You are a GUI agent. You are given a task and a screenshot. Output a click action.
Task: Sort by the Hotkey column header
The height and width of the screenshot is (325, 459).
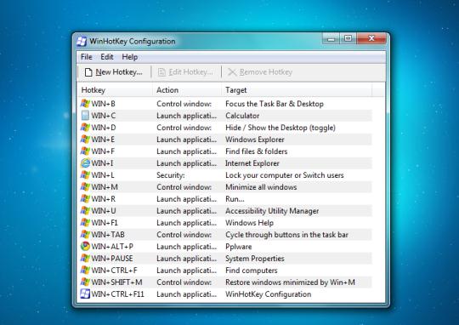click(115, 90)
